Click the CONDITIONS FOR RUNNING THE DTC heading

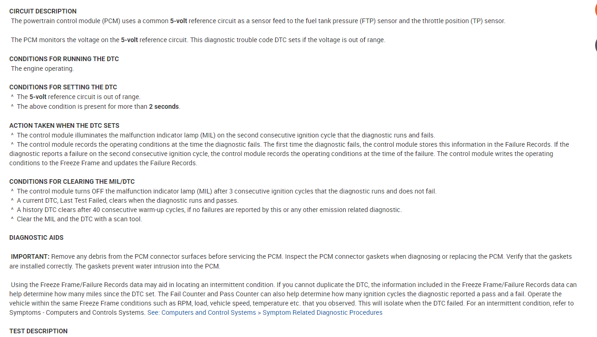pos(64,59)
